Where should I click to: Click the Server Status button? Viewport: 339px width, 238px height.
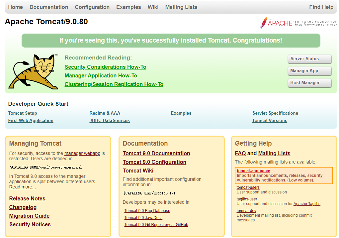tap(309, 59)
